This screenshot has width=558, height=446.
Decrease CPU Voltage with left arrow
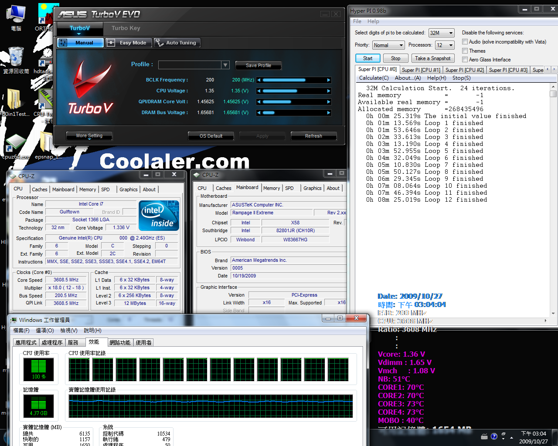pos(259,91)
